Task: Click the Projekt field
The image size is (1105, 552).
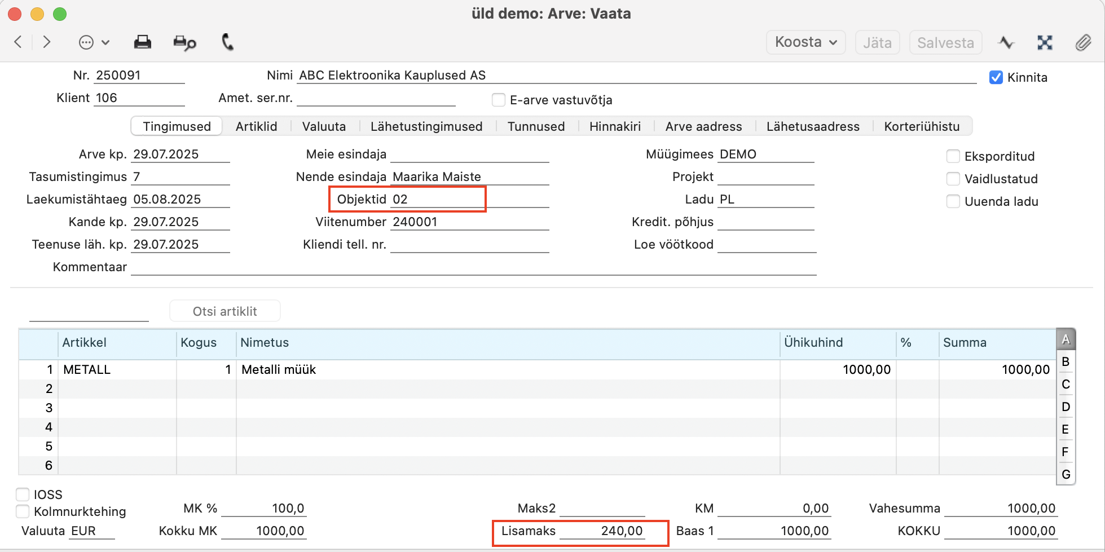Action: pos(766,176)
